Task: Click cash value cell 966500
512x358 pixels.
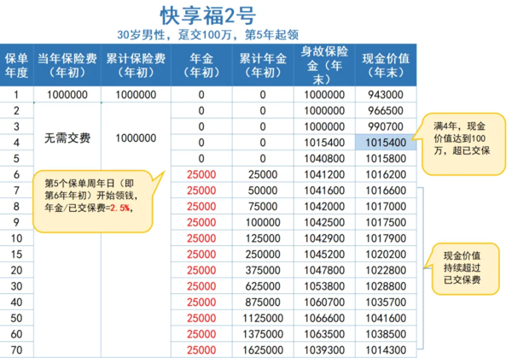Action: point(386,110)
